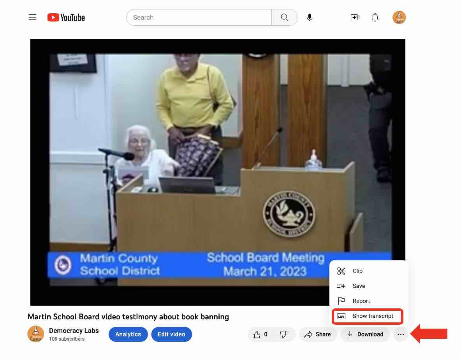
Task: Open the three-dot more actions menu
Action: click(x=401, y=334)
